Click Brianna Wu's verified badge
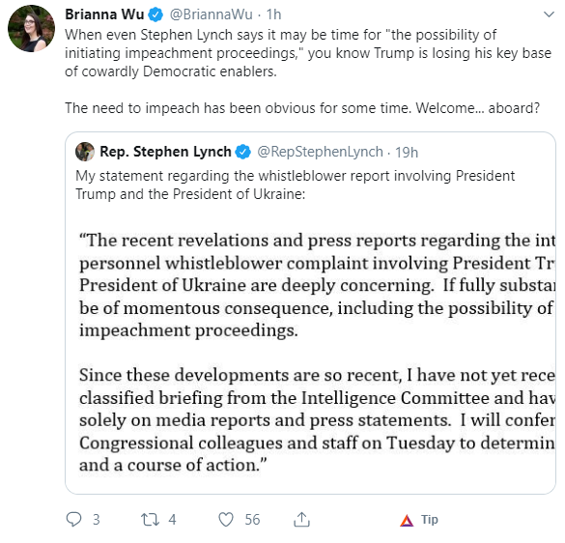The height and width of the screenshot is (543, 565). (155, 14)
